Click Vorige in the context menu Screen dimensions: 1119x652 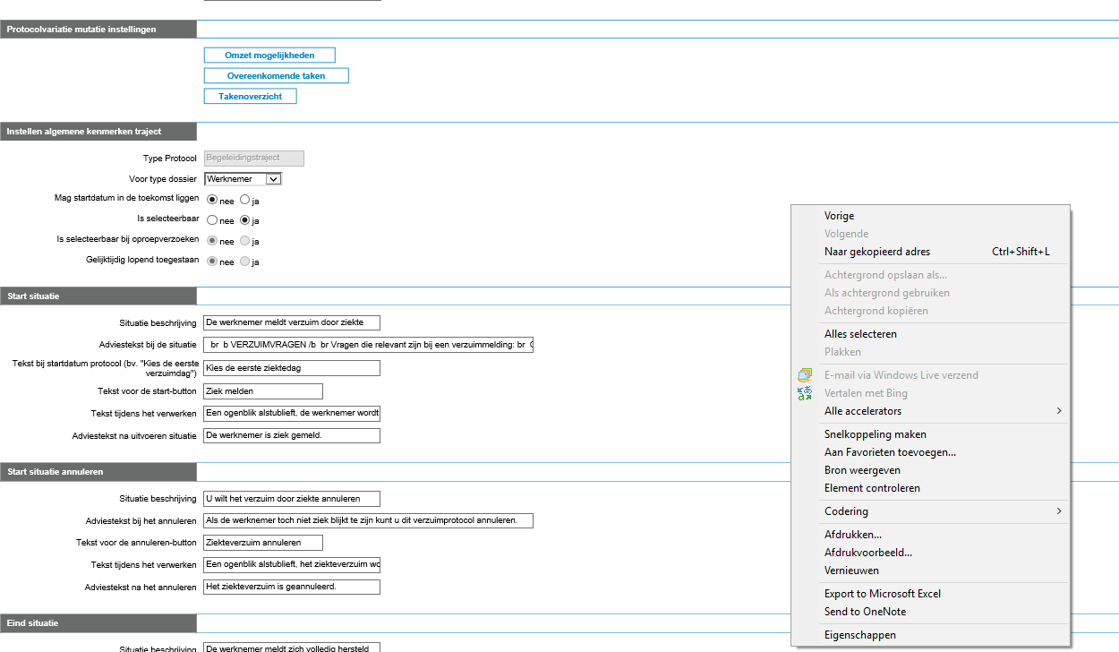coord(839,216)
